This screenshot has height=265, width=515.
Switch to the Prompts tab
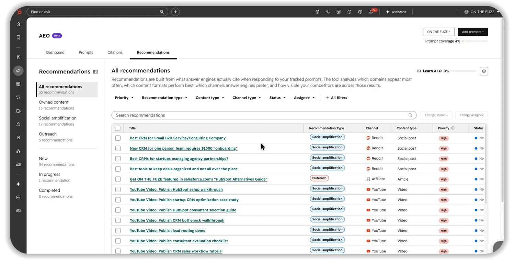click(86, 53)
